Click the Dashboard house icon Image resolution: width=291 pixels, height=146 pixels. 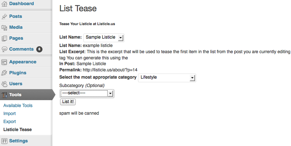point(4,4)
